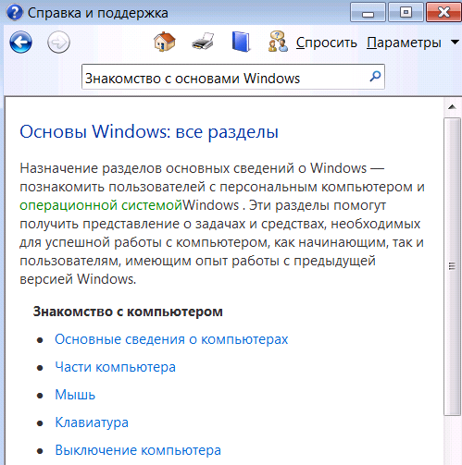Open the операционной системой glossary link

(x=101, y=205)
